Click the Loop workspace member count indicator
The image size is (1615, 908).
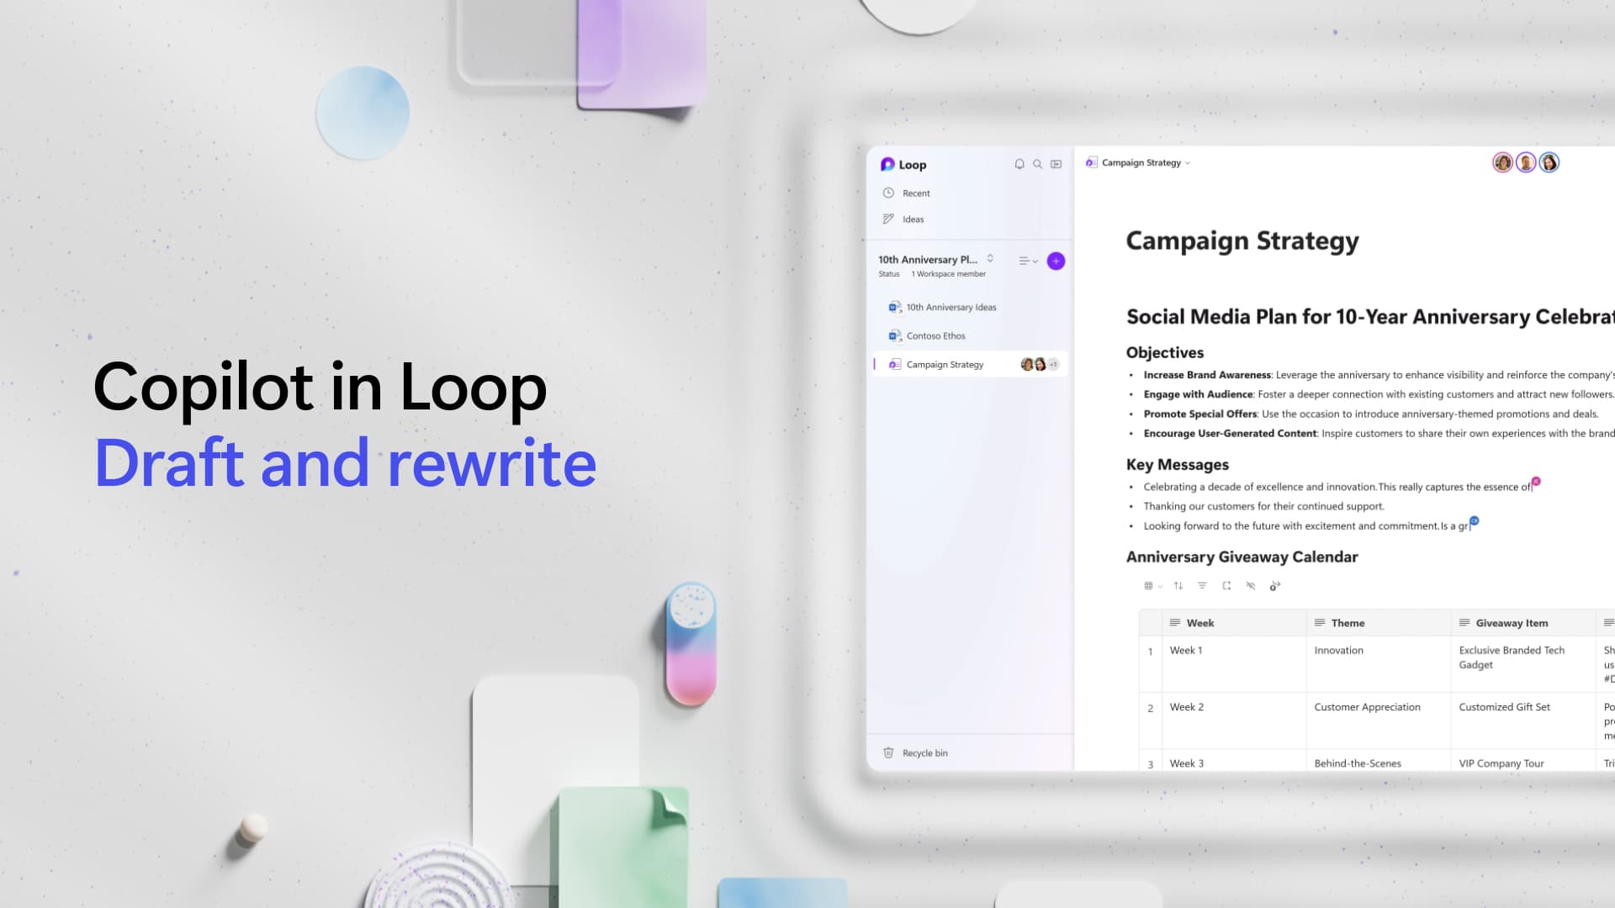(943, 274)
